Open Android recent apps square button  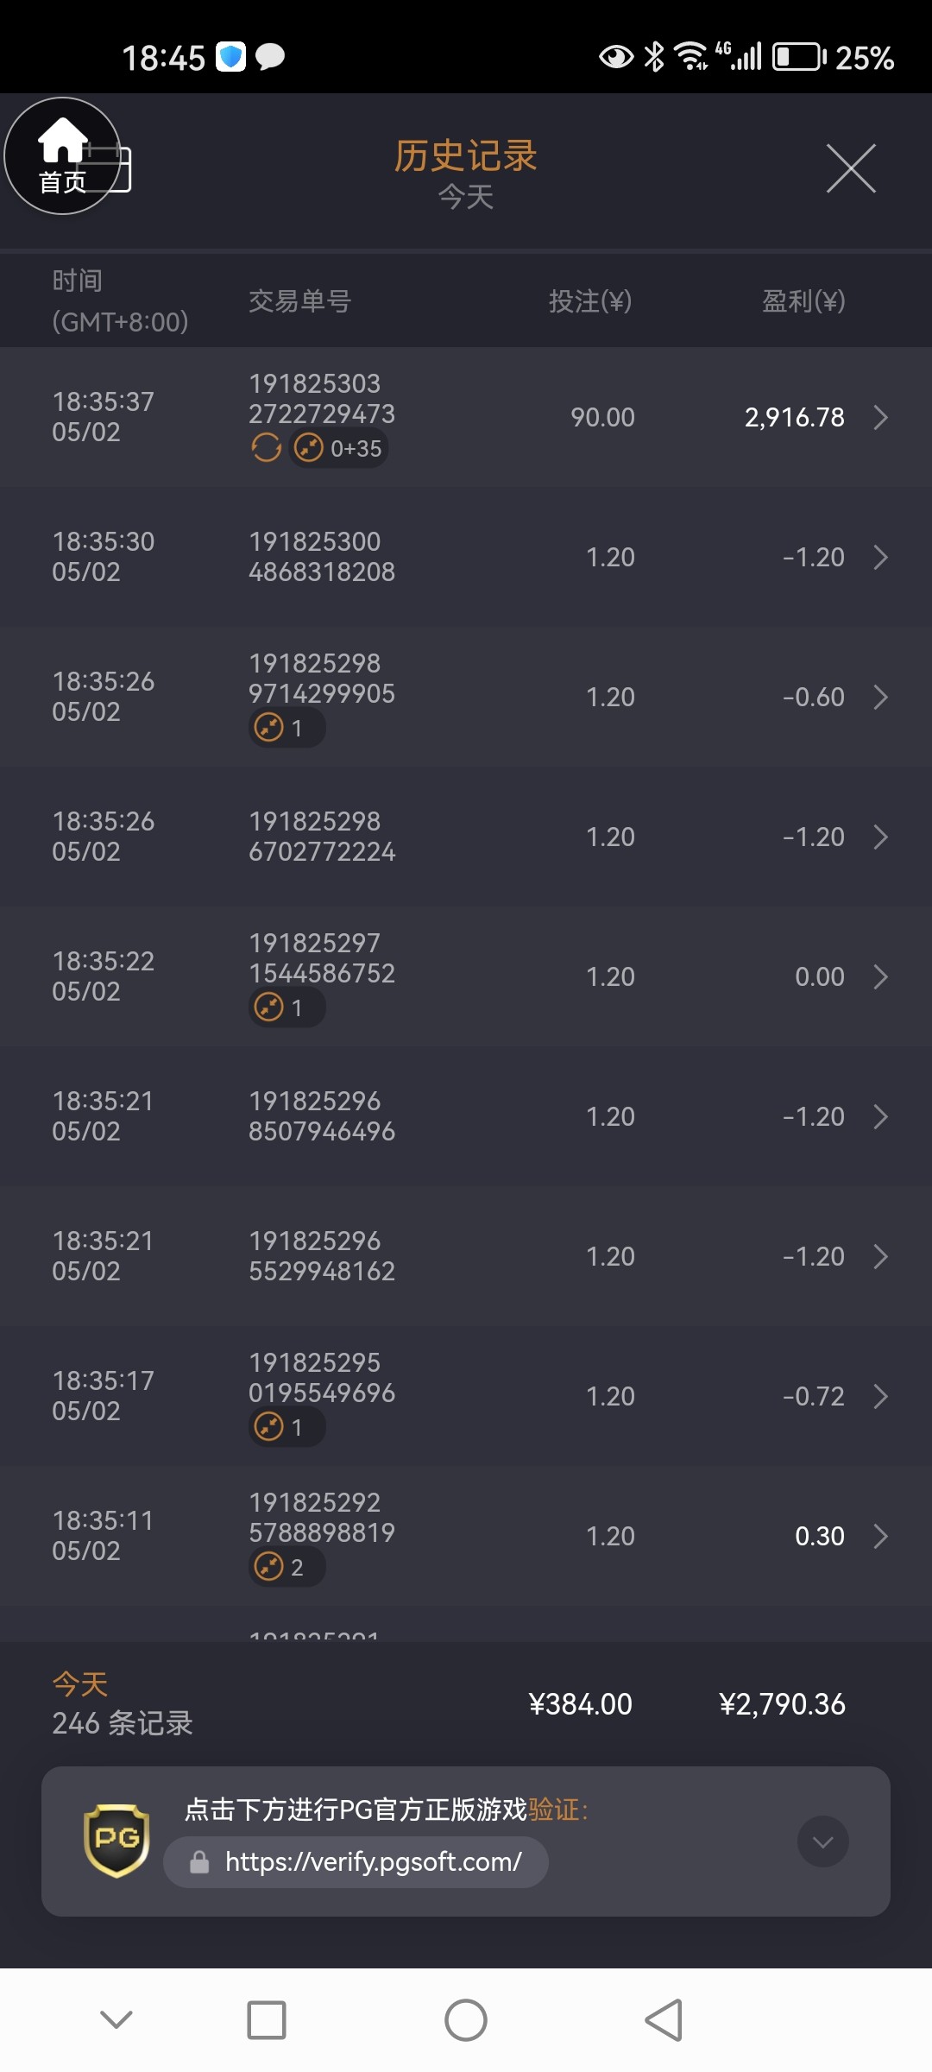(267, 2020)
